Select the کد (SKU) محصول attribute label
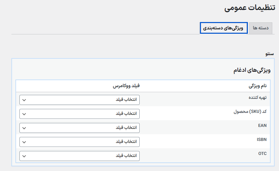Image resolution: width=279 pixels, height=171 pixels. pyautogui.click(x=250, y=112)
